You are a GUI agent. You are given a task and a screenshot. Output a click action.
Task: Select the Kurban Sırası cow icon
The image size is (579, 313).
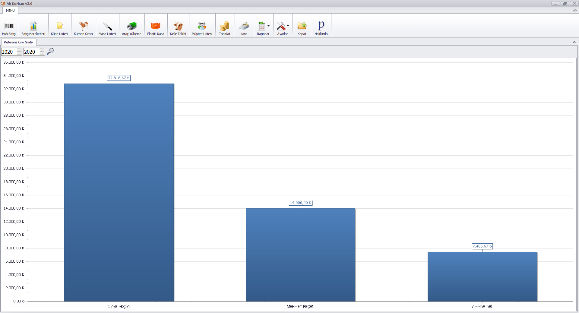pos(83,27)
